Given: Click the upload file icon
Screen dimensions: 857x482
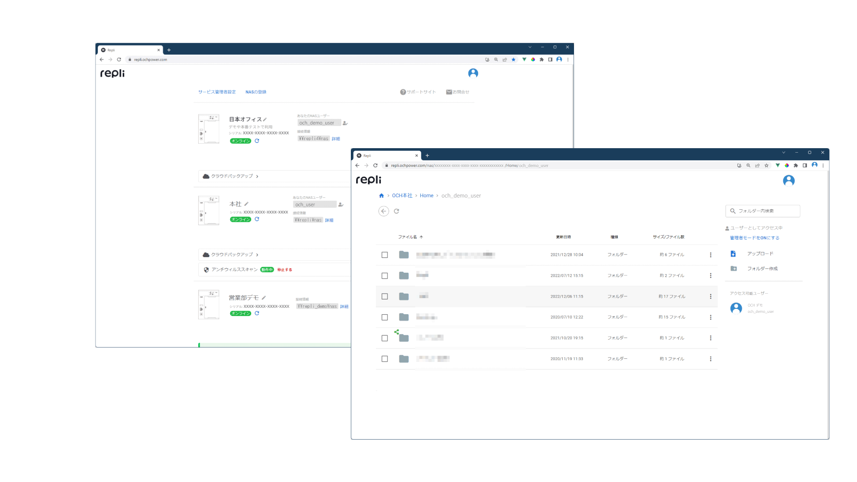Looking at the screenshot, I should point(733,253).
